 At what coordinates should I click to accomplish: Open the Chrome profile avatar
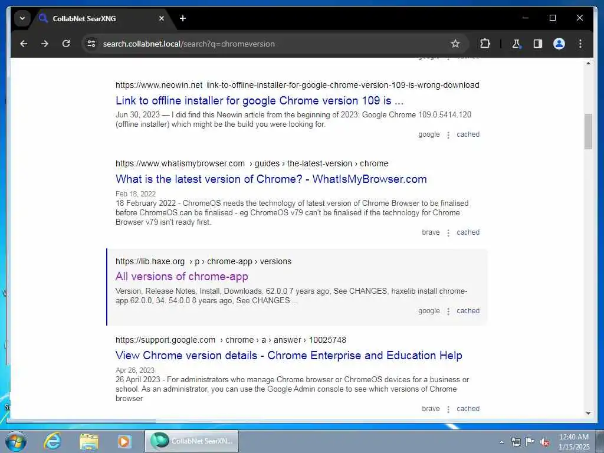tap(559, 44)
